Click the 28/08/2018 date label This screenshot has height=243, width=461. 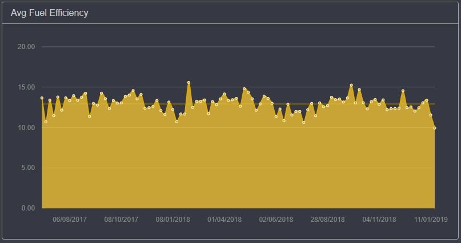327,220
